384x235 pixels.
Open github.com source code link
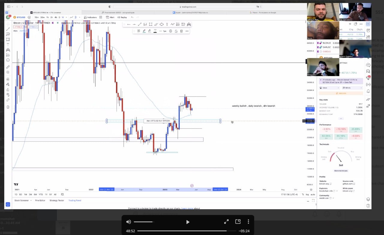click(349, 184)
